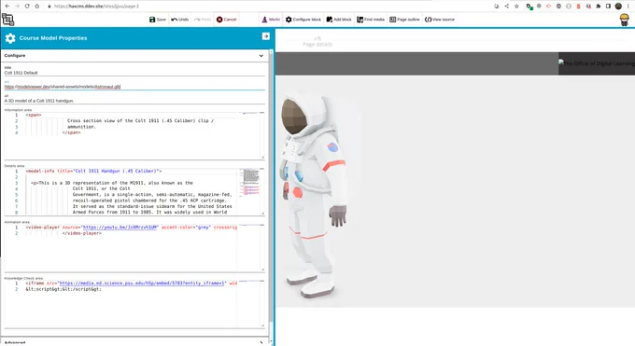Click the share icon in the address bar
The width and height of the screenshot is (635, 346).
coord(507,7)
